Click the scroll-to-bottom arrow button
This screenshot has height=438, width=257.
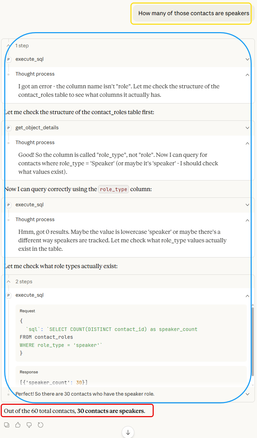tap(128, 432)
